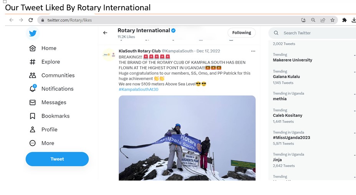Open the mountain summit tweet photo
This screenshot has width=356, height=195.
[187, 138]
